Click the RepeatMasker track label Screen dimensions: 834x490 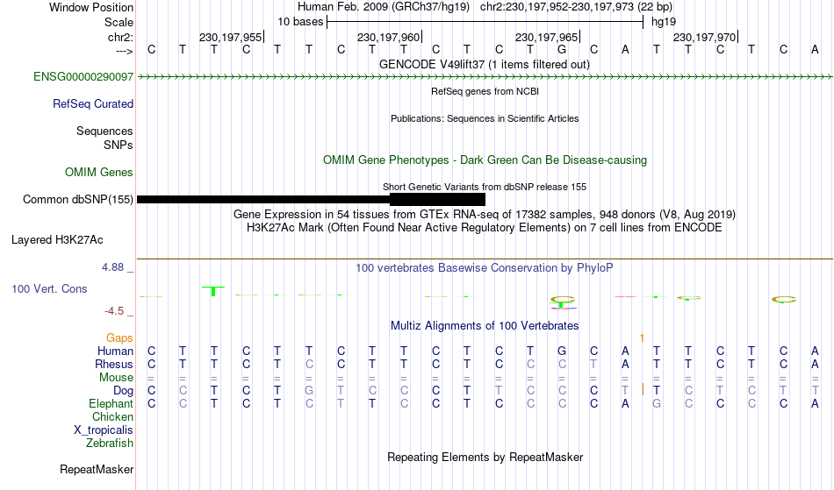[x=97, y=469]
